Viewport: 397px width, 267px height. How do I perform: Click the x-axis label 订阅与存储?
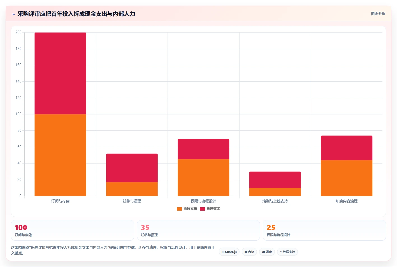pyautogui.click(x=60, y=201)
